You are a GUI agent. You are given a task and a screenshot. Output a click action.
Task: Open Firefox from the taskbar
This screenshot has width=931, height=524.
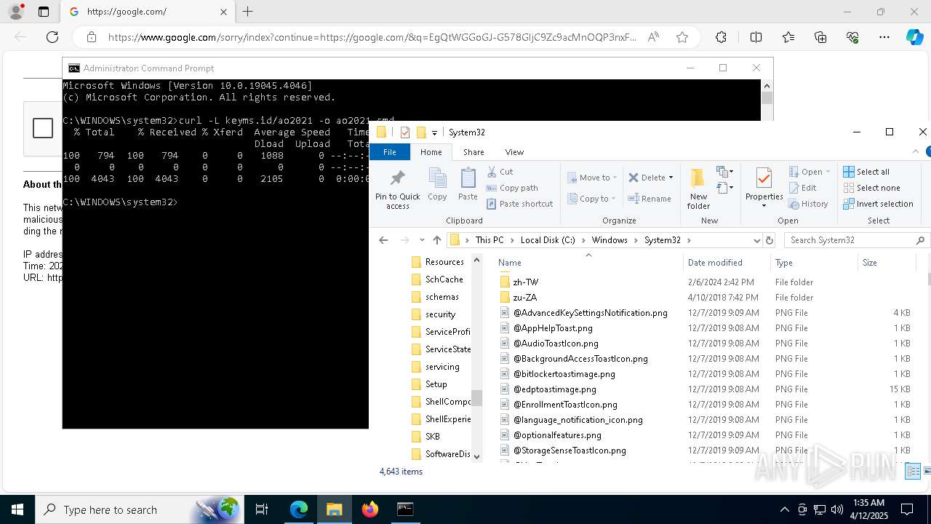pos(370,509)
